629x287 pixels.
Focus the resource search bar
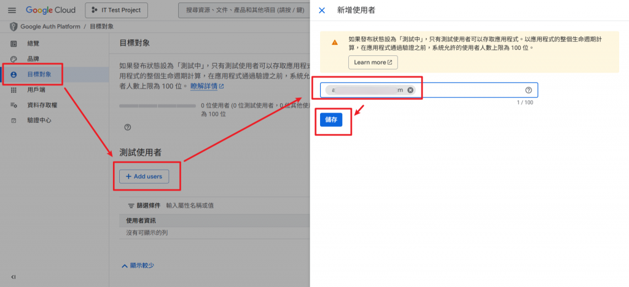coord(244,10)
